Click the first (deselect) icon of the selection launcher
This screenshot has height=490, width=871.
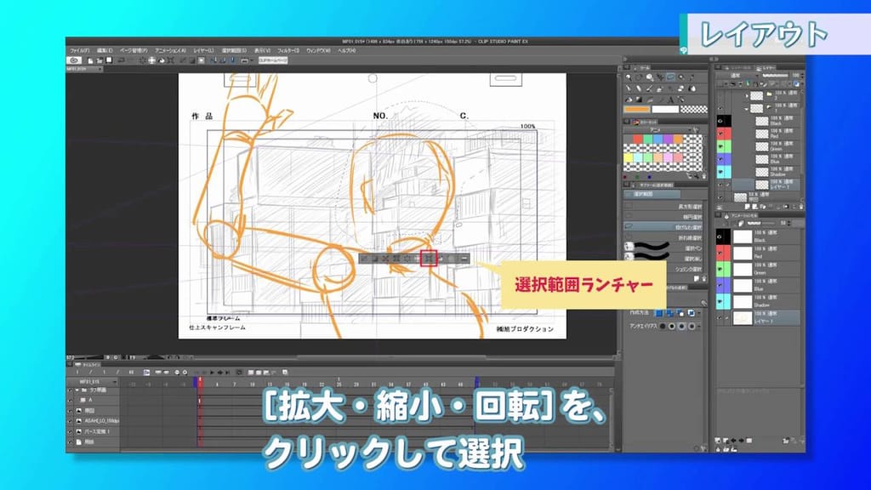(x=364, y=259)
